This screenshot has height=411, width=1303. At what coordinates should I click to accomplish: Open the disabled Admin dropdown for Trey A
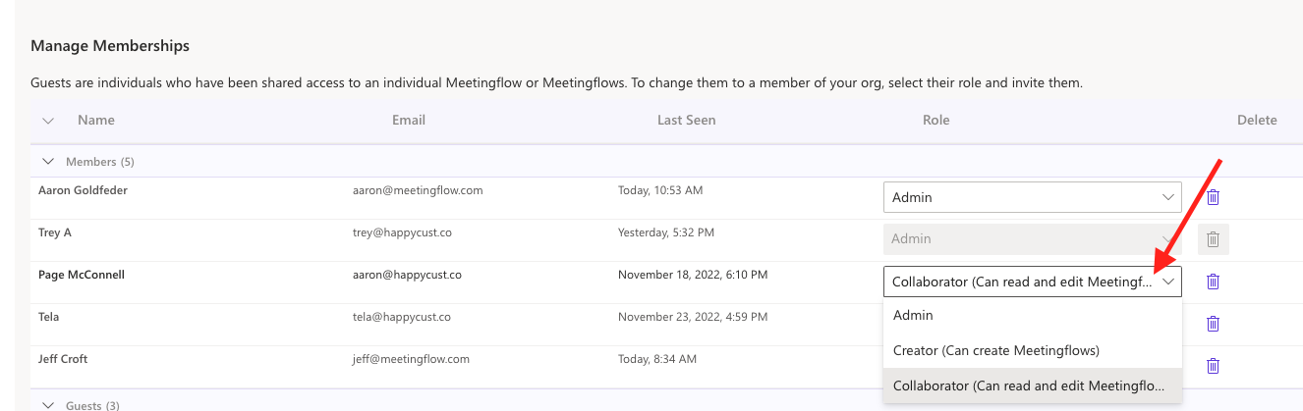(x=1032, y=239)
